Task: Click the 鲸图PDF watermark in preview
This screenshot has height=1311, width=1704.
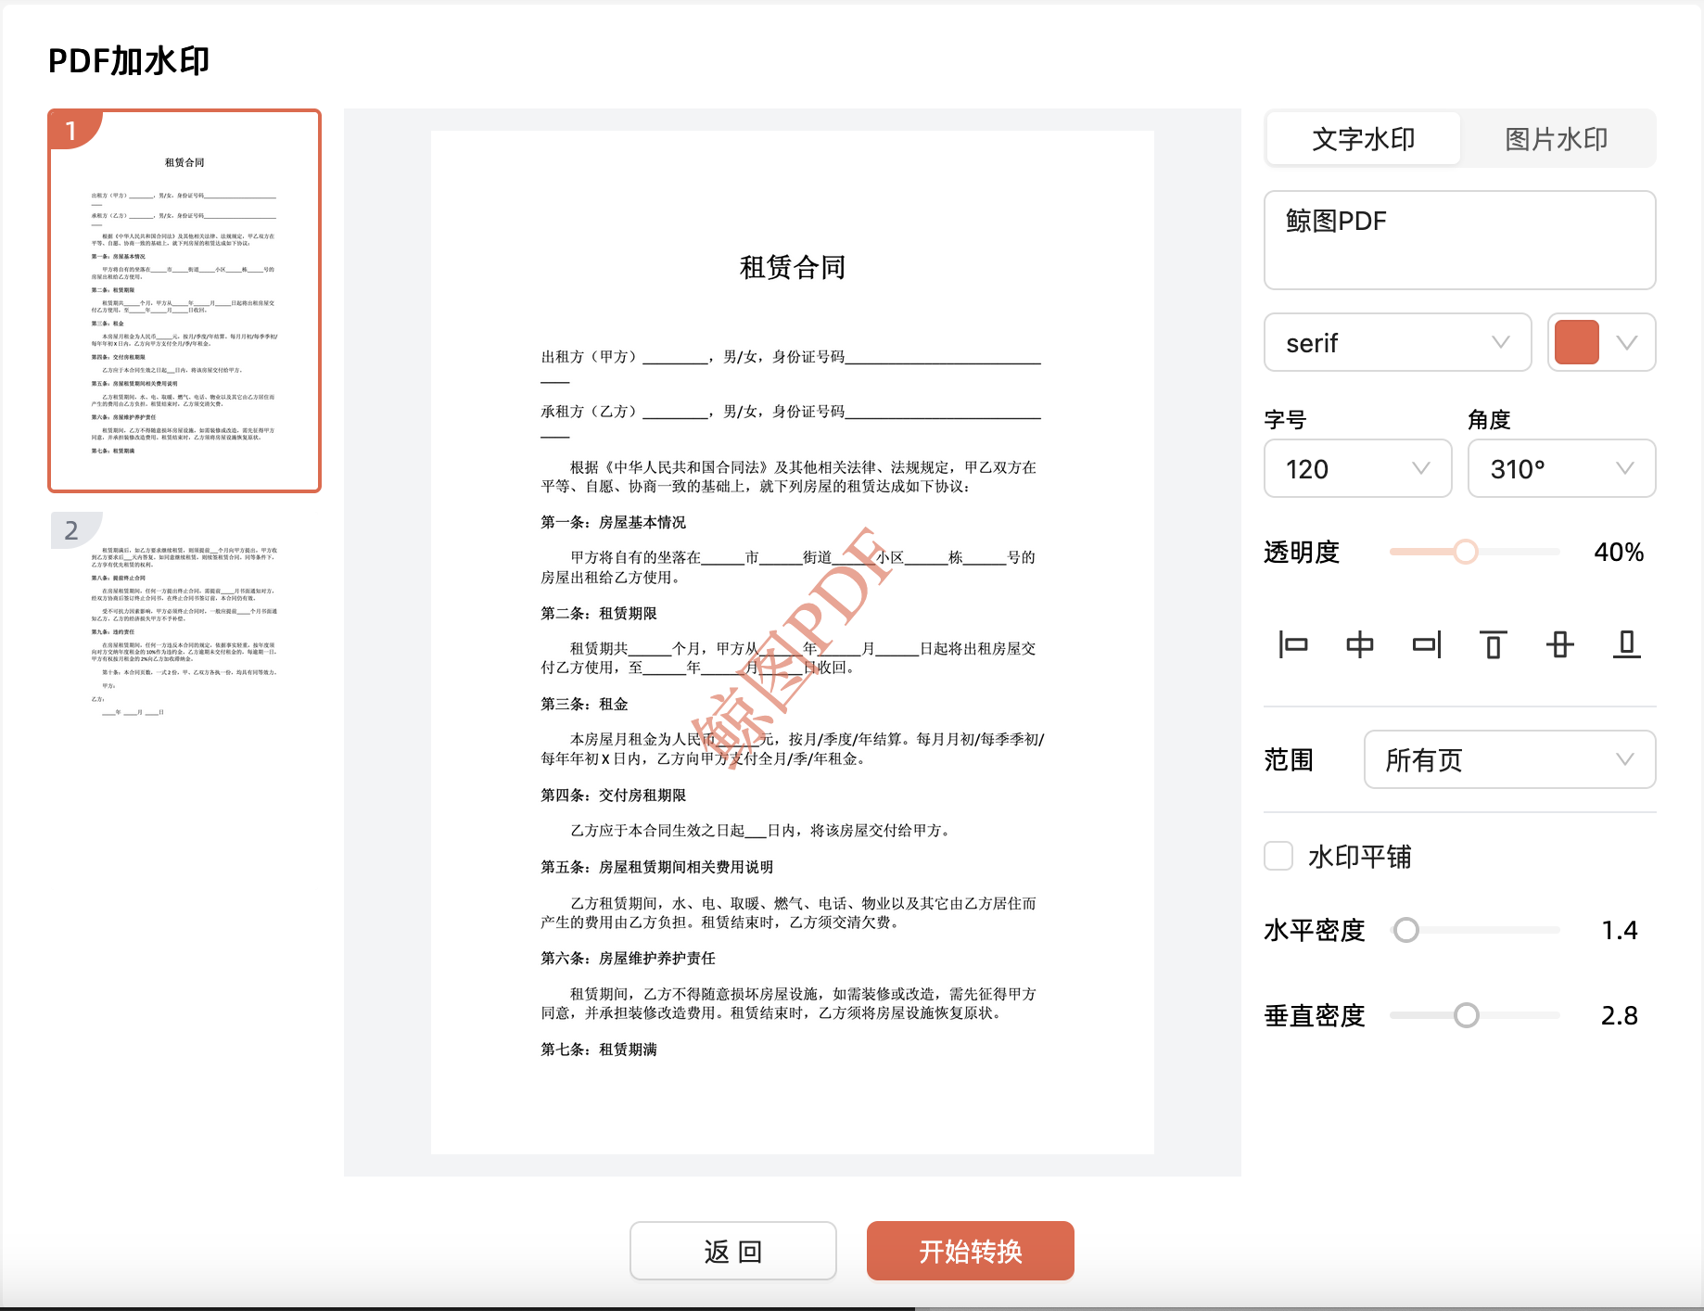Action: pyautogui.click(x=791, y=649)
